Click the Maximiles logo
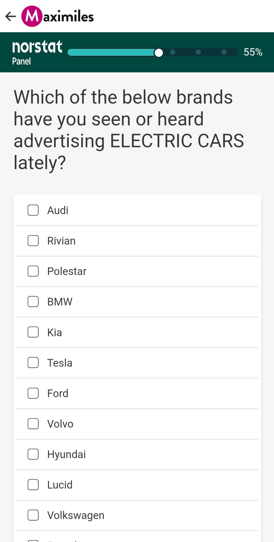The width and height of the screenshot is (274, 542). [58, 16]
